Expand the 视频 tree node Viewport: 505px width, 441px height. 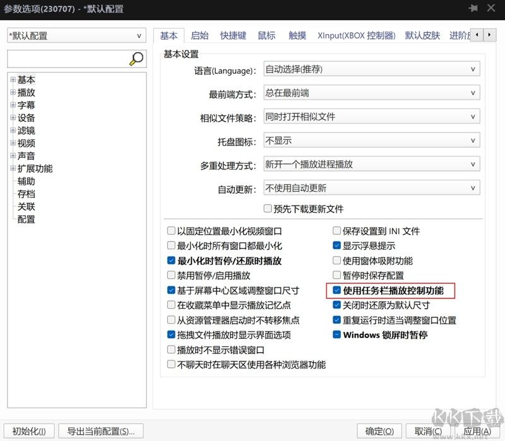click(x=13, y=143)
